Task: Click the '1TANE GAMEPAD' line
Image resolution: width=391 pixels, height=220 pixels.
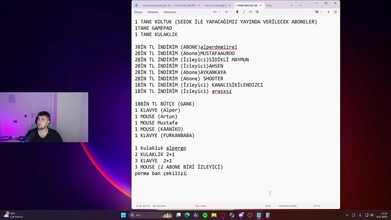Action: click(x=153, y=28)
